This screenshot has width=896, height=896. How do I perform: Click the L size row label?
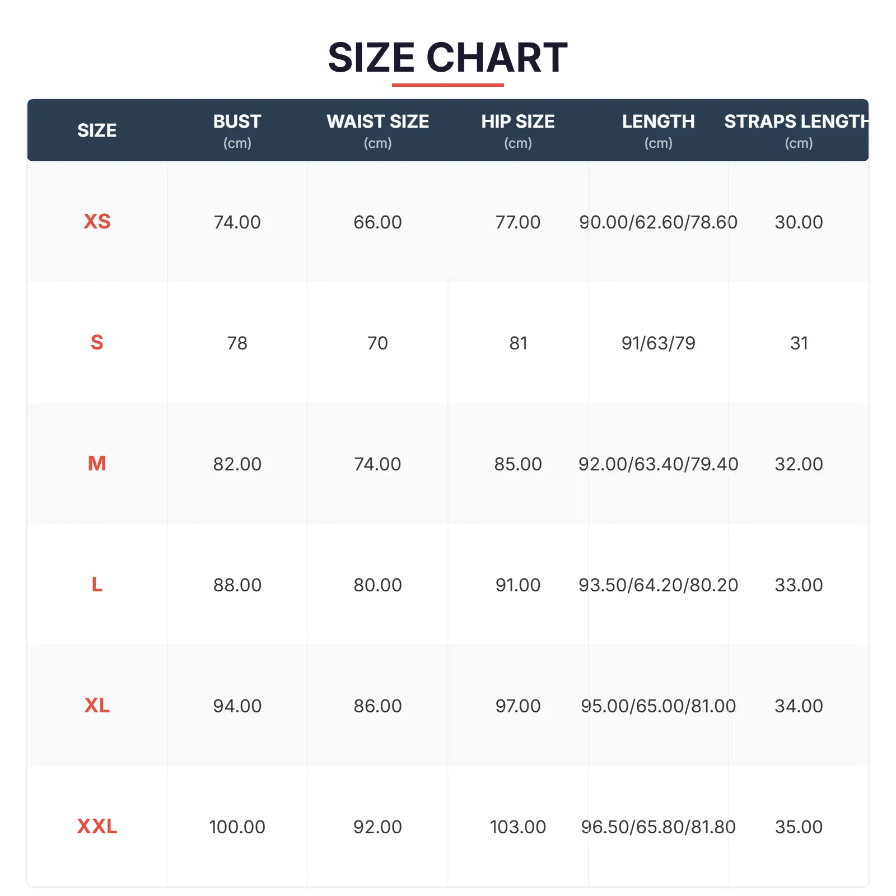pos(97,585)
